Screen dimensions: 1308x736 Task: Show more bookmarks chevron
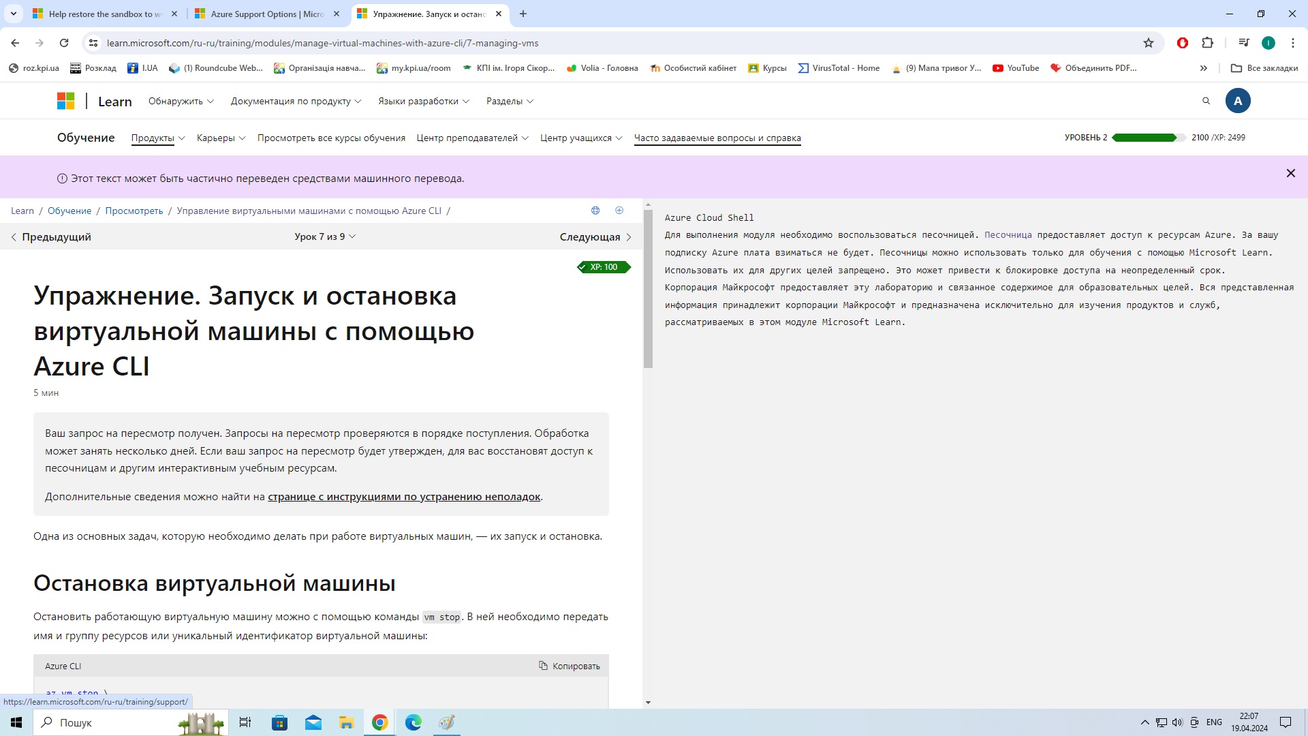click(1204, 68)
